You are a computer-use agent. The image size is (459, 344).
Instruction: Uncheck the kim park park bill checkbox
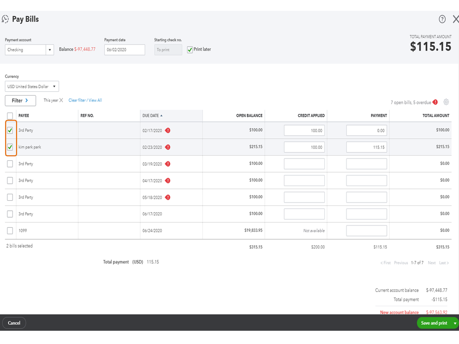coord(10,147)
